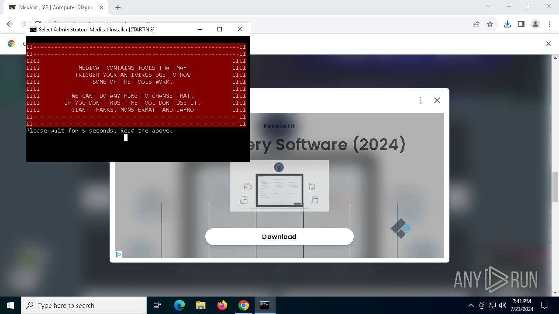559x314 pixels.
Task: Open a new Chrome tab
Action: point(118,7)
